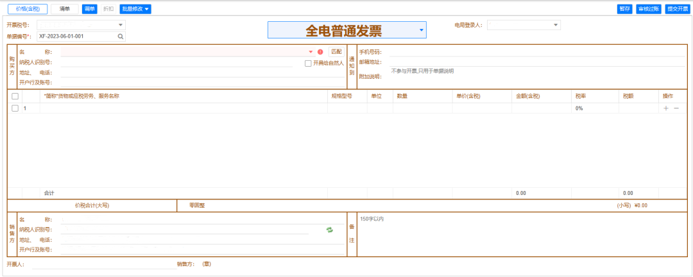Viewport: 693px width, 277px height.
Task: Click the search icon in 单据编号 field
Action: pos(120,37)
